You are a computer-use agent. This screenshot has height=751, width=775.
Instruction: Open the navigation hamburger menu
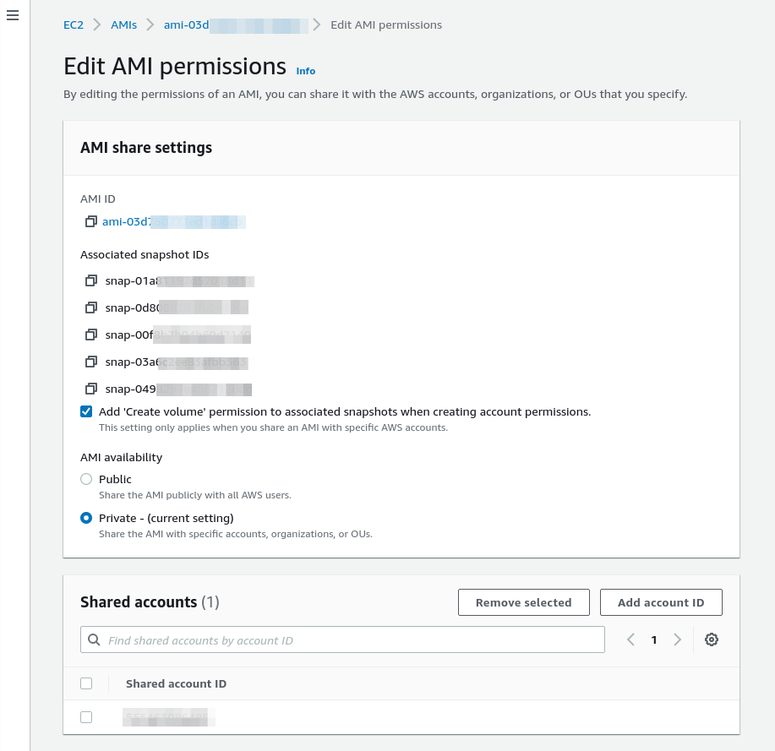[x=13, y=15]
